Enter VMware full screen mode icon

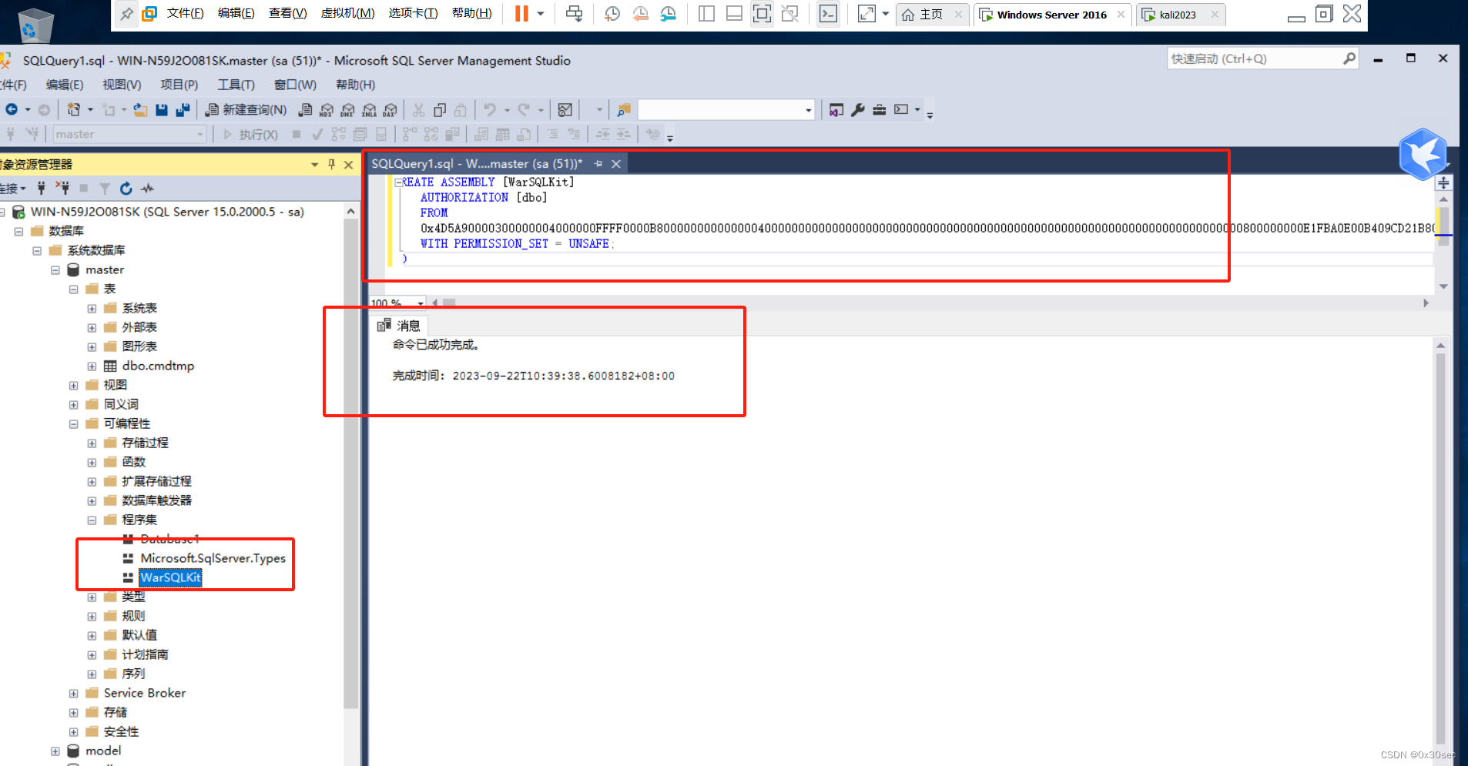pos(762,14)
